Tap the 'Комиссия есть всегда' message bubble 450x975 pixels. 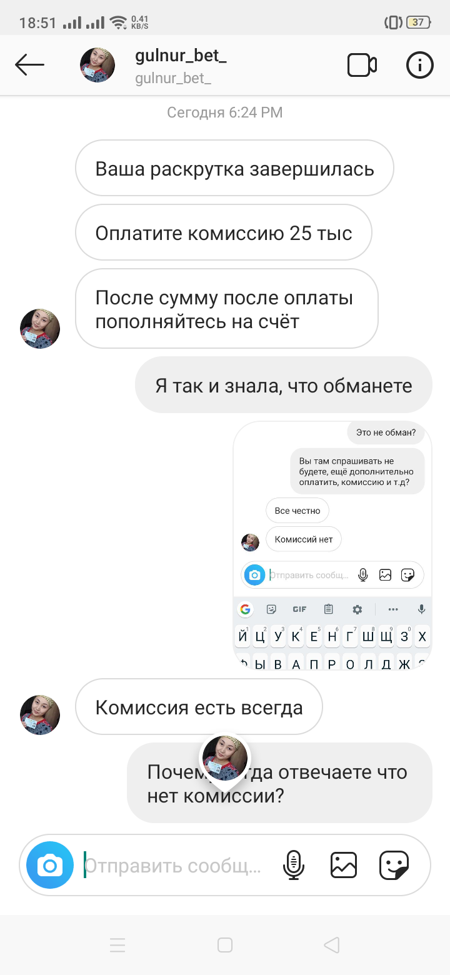tap(199, 707)
